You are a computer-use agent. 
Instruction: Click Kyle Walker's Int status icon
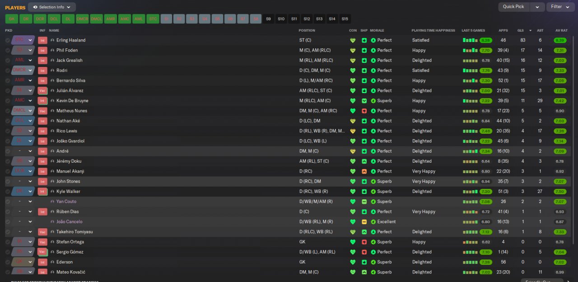click(x=42, y=192)
